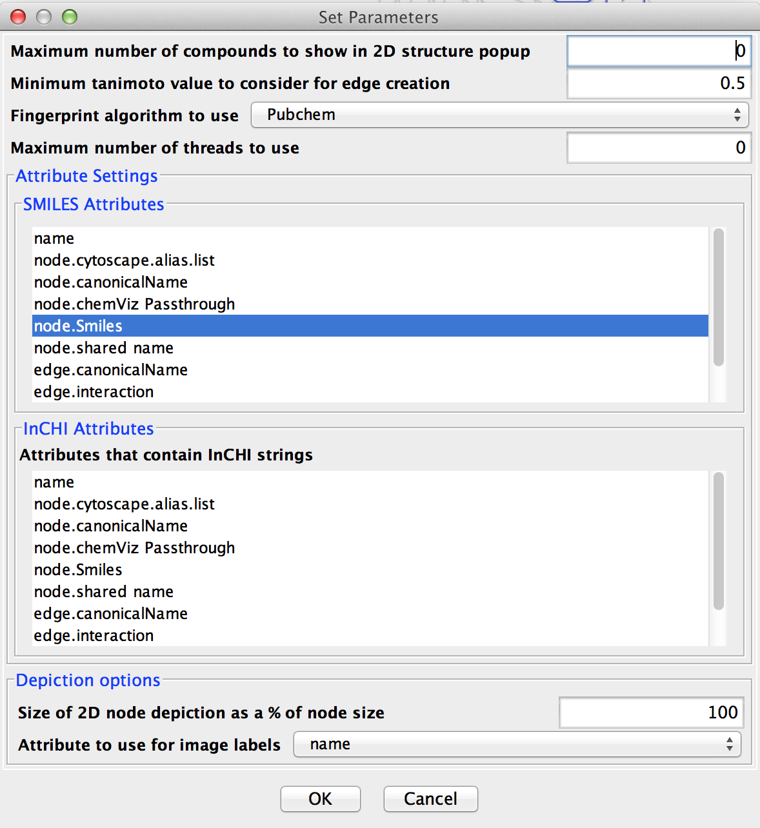Close the Set Parameters window

18,17
